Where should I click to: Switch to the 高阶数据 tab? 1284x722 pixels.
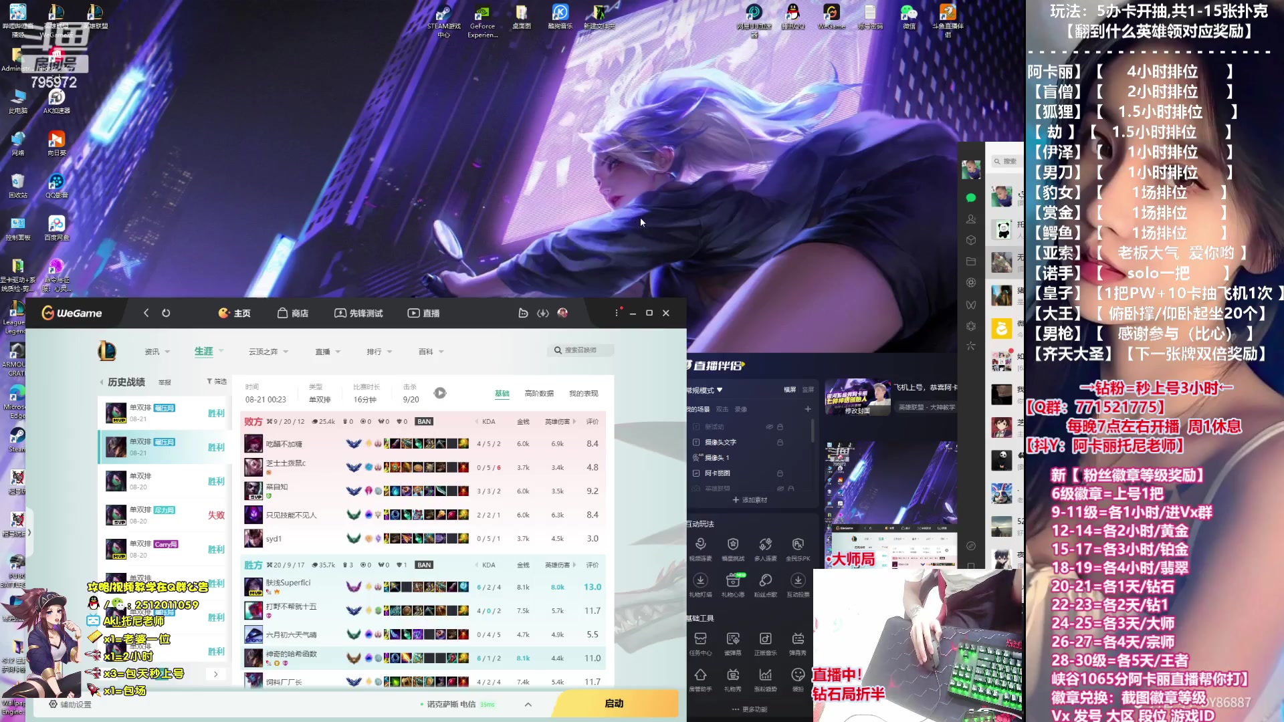pos(538,393)
